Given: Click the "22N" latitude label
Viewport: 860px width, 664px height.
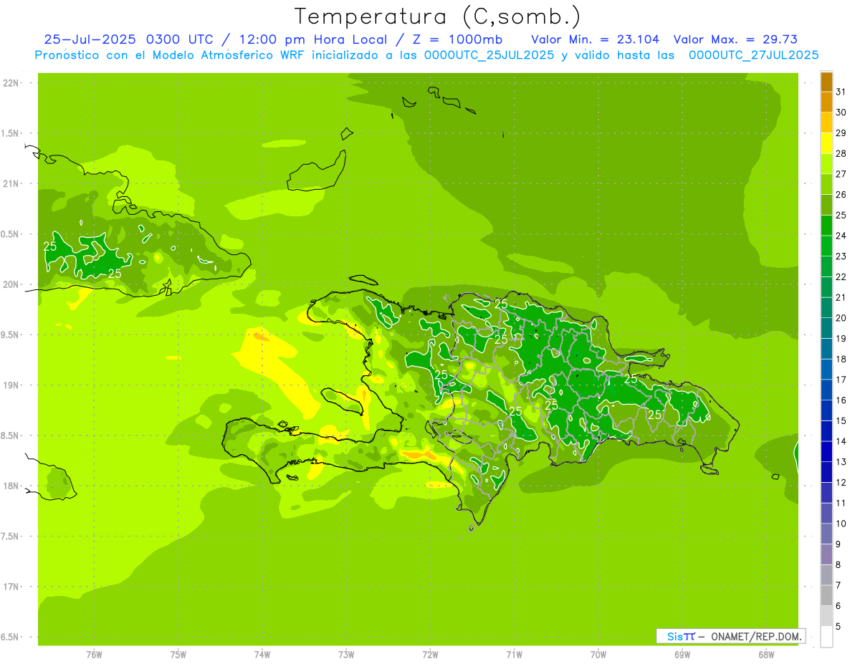Looking at the screenshot, I should [x=11, y=83].
